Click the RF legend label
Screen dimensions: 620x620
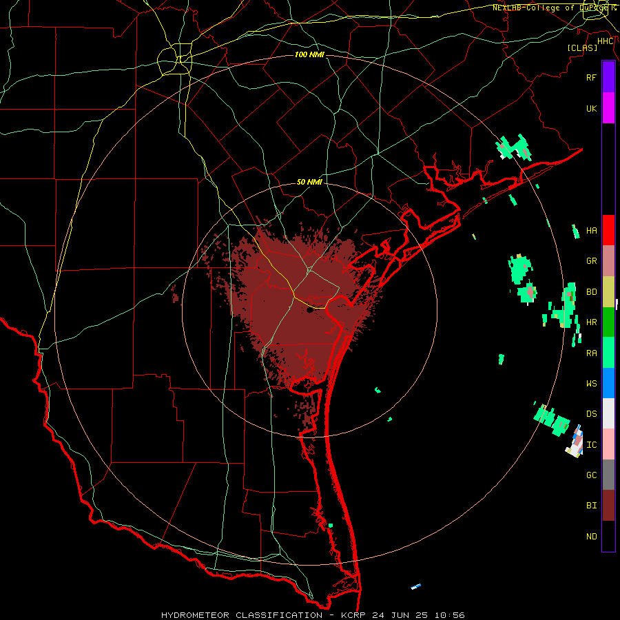tap(592, 77)
